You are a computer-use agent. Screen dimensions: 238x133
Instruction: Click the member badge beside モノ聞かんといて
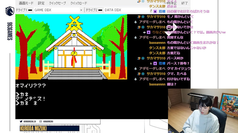(139, 17)
